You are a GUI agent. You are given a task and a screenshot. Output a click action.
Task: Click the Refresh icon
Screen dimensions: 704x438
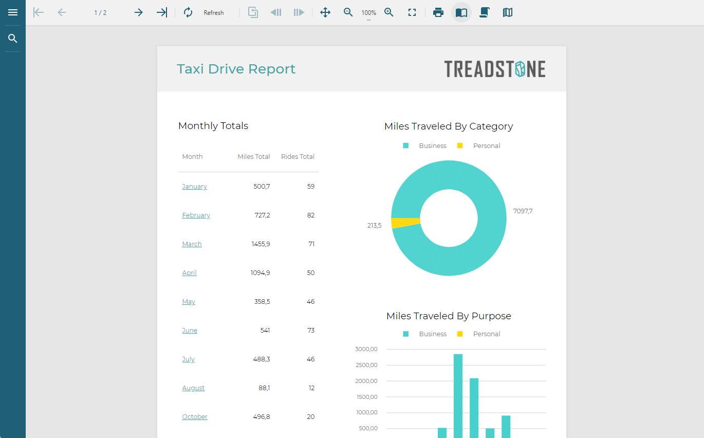pos(188,12)
